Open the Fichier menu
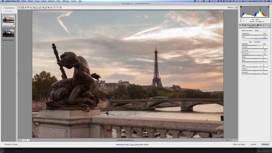Screen dimensions: 272x153 pyautogui.click(x=24, y=1)
